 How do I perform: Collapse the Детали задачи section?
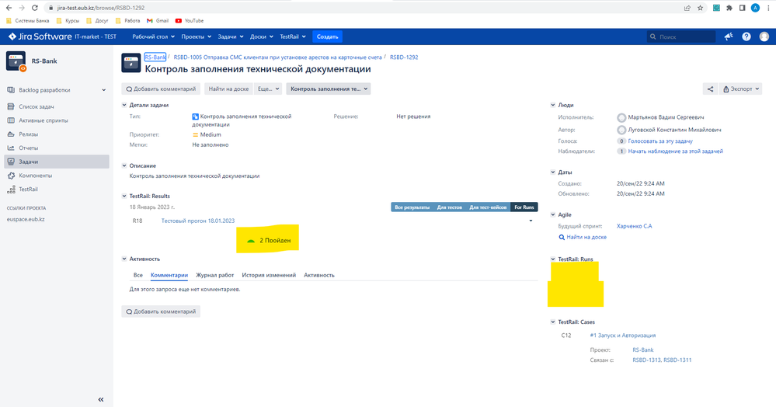(124, 105)
